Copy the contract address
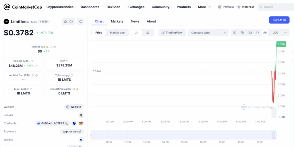Screen dimensions: 294x147 click(x=67, y=123)
